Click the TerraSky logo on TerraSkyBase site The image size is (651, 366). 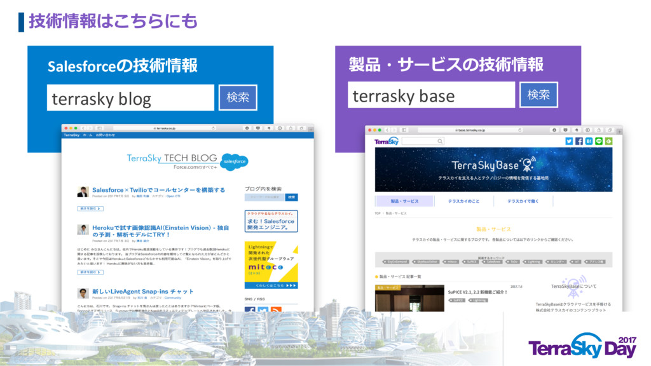pos(386,142)
